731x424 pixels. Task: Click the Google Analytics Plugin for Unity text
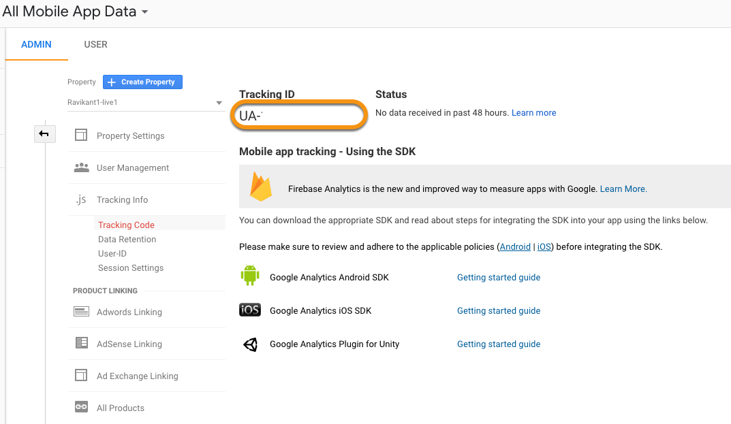335,344
